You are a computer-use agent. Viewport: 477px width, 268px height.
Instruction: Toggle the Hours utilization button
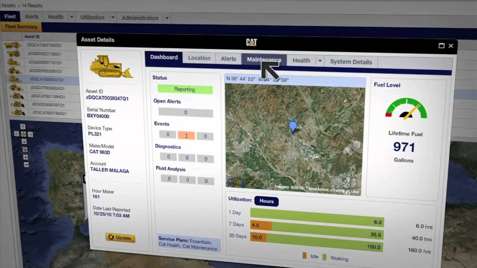[x=266, y=201]
